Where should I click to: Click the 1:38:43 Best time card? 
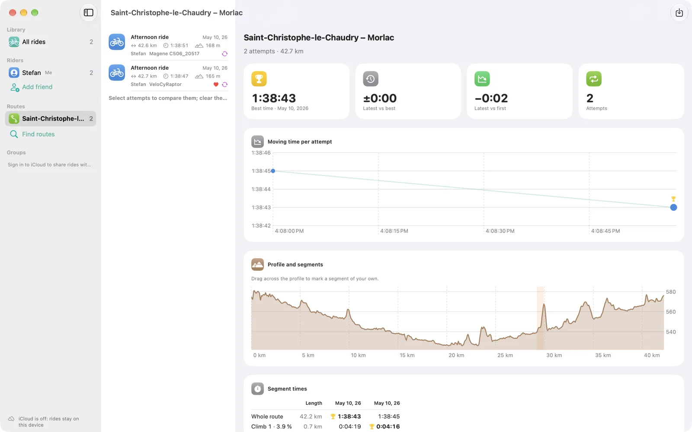[296, 91]
